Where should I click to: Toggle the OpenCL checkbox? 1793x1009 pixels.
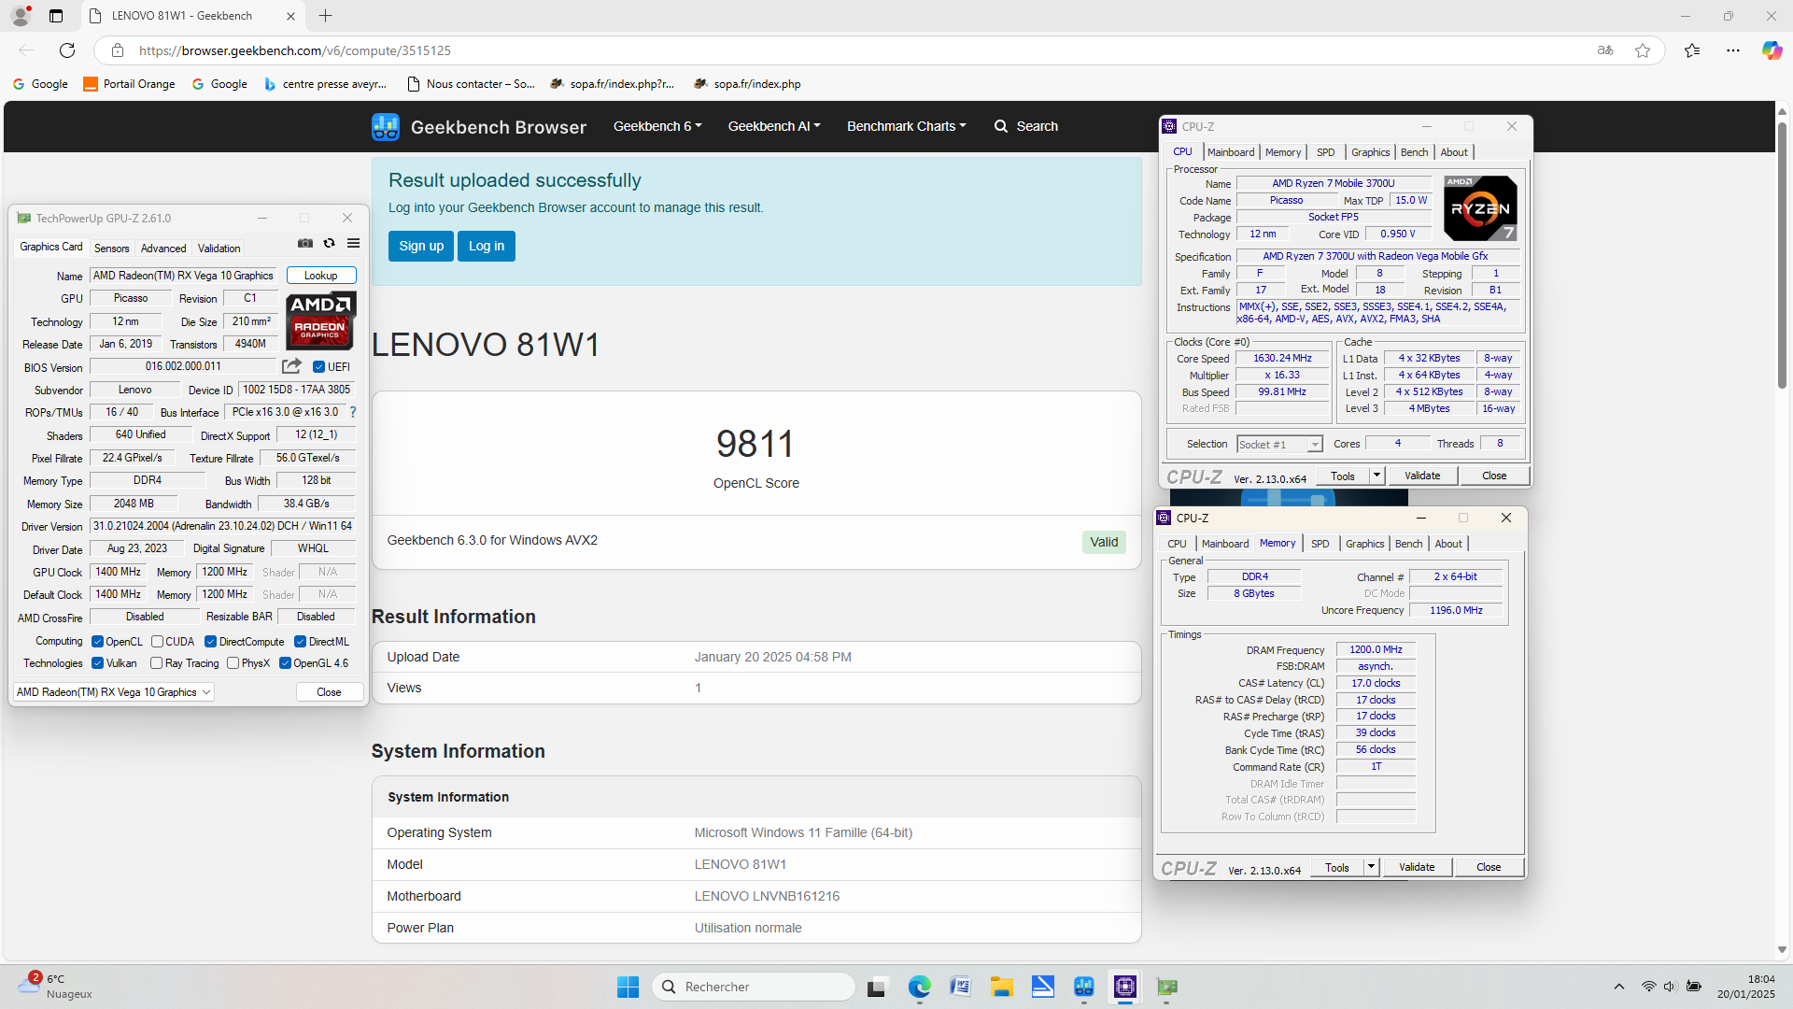point(97,642)
